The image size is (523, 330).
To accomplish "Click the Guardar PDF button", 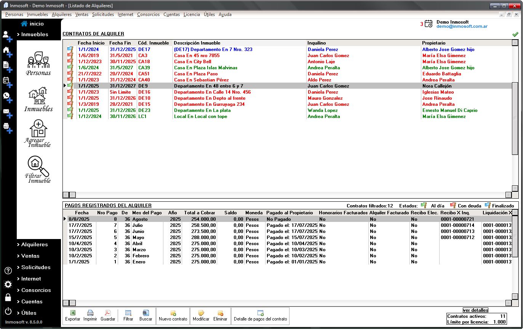I will click(x=108, y=316).
